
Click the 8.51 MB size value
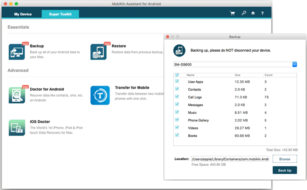[241, 113]
